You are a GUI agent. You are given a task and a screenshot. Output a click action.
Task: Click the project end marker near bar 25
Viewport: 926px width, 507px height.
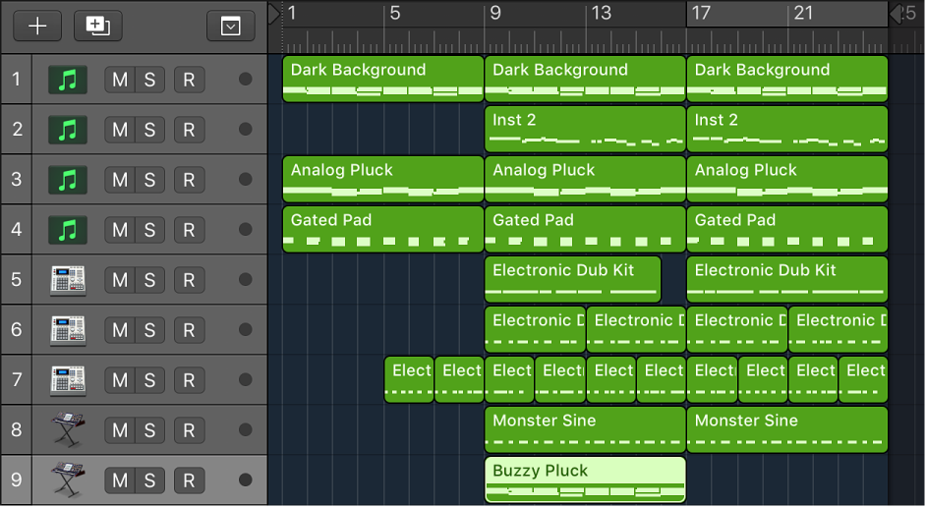(x=896, y=14)
